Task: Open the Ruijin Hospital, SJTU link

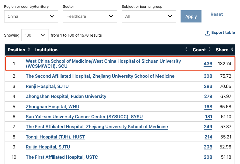Action: (x=48, y=147)
